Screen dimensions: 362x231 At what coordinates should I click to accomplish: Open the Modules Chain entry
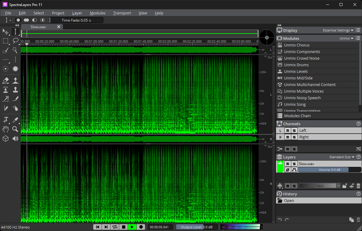coord(297,116)
